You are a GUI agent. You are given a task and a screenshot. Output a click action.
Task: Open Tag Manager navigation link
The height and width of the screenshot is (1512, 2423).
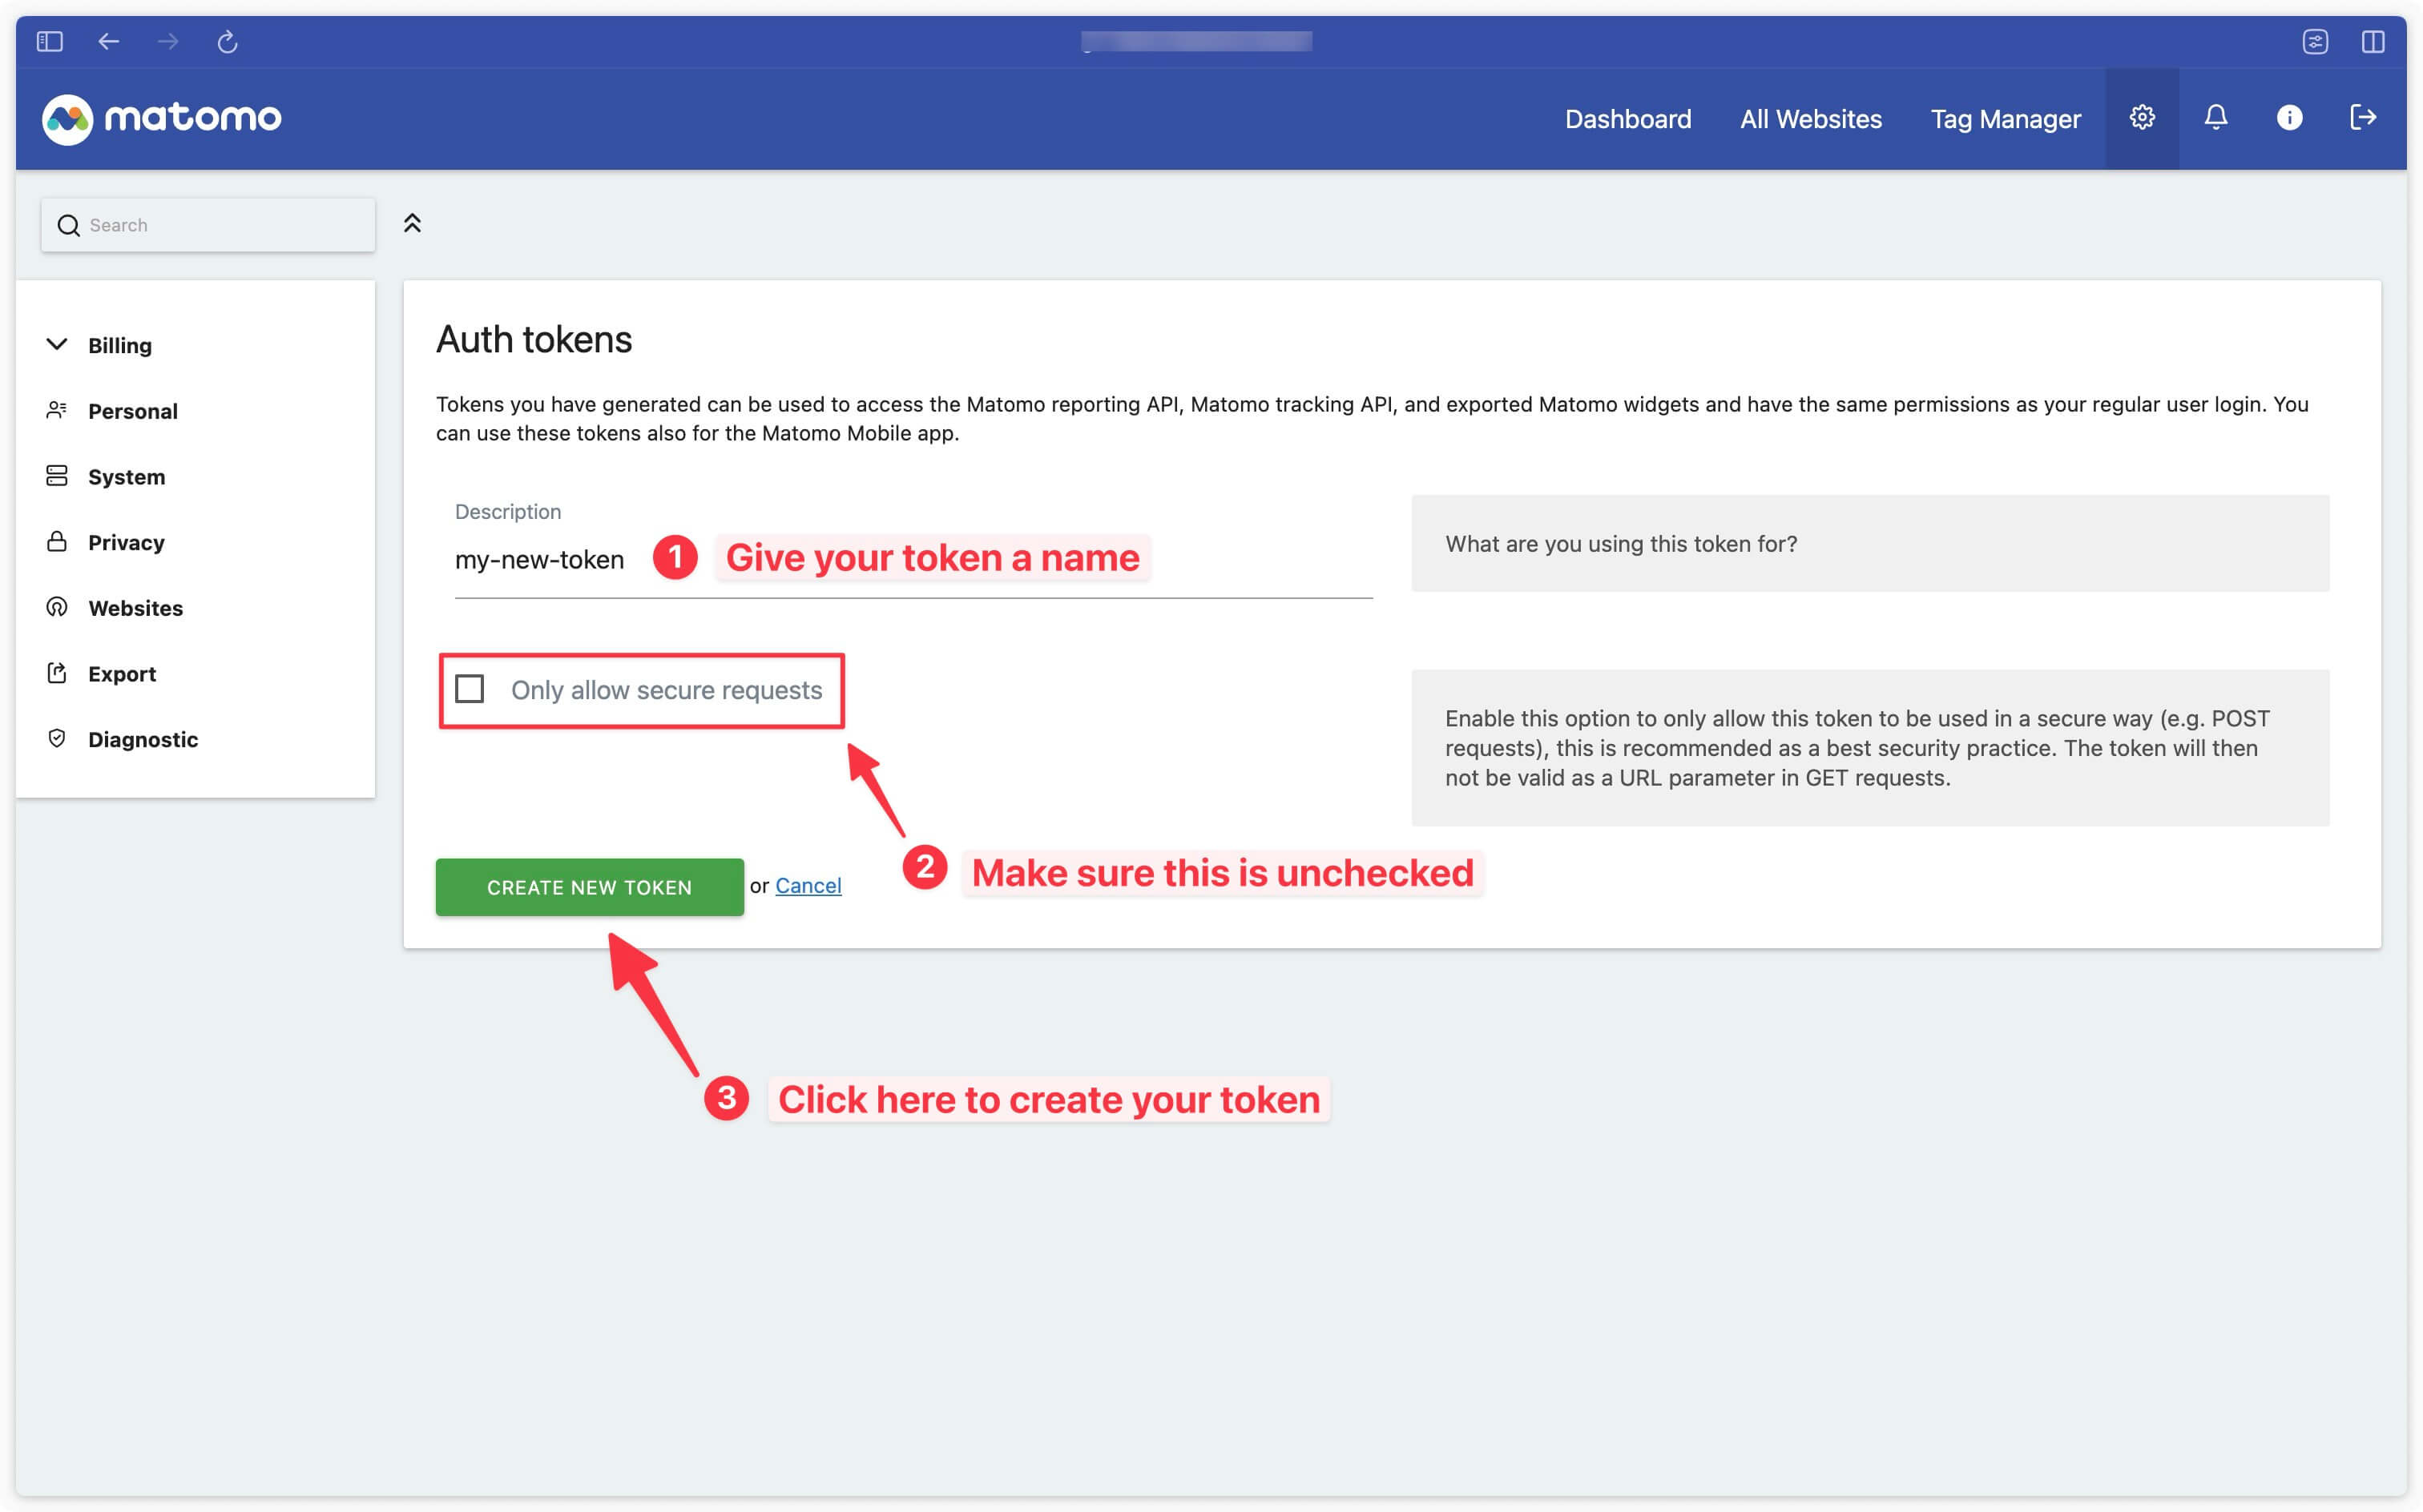[2005, 117]
